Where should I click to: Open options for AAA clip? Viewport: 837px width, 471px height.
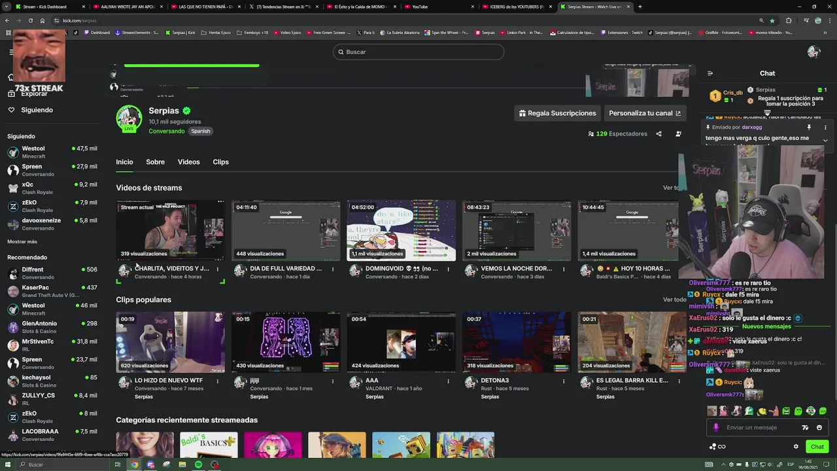448,381
